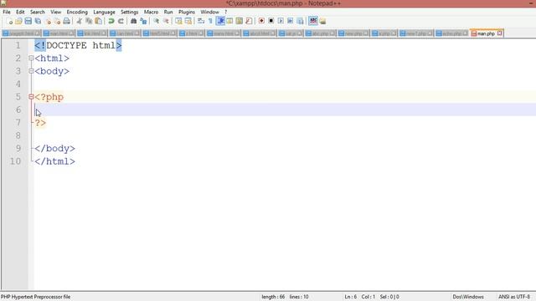Click the macro Playback icon
The image size is (536, 301).
click(281, 21)
